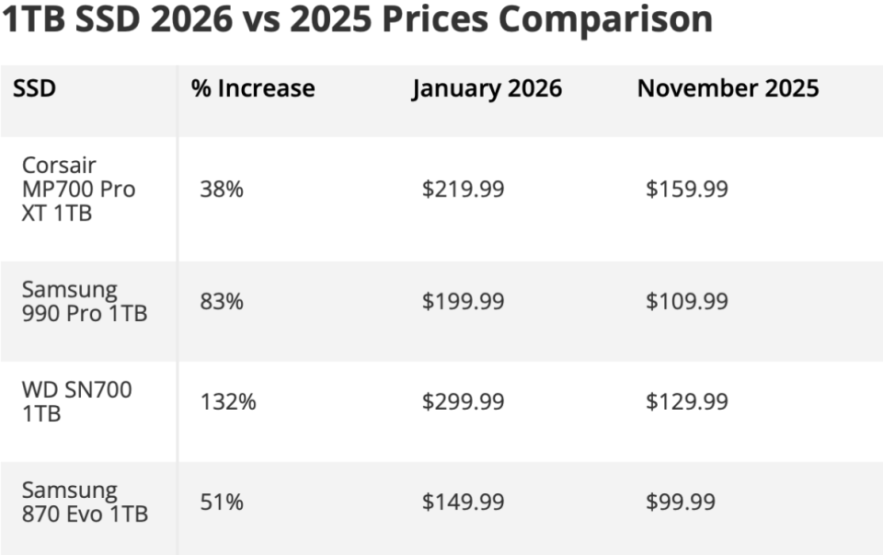This screenshot has height=555, width=883.
Task: Click the WD SN700 1TB cell
Action: click(x=76, y=401)
